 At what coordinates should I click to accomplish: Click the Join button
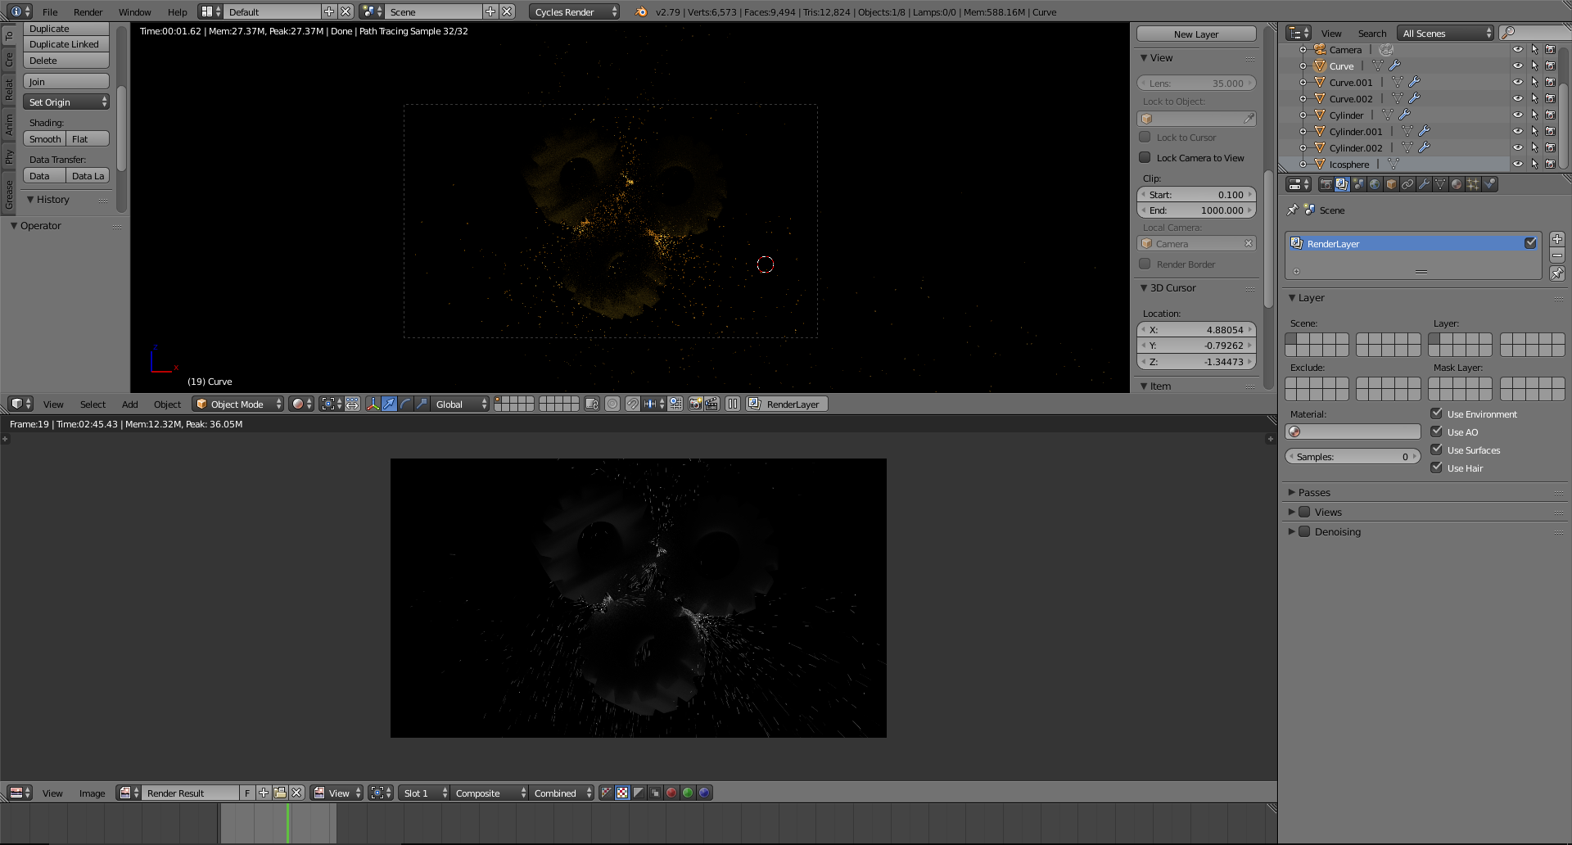click(x=66, y=81)
